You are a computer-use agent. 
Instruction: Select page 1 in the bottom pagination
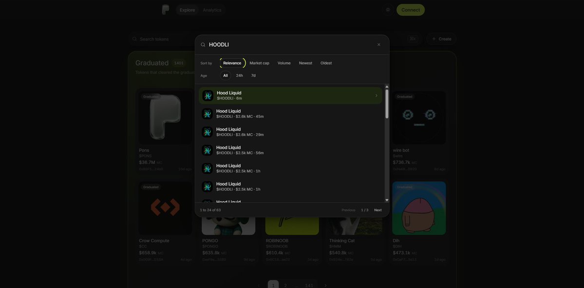(273, 286)
